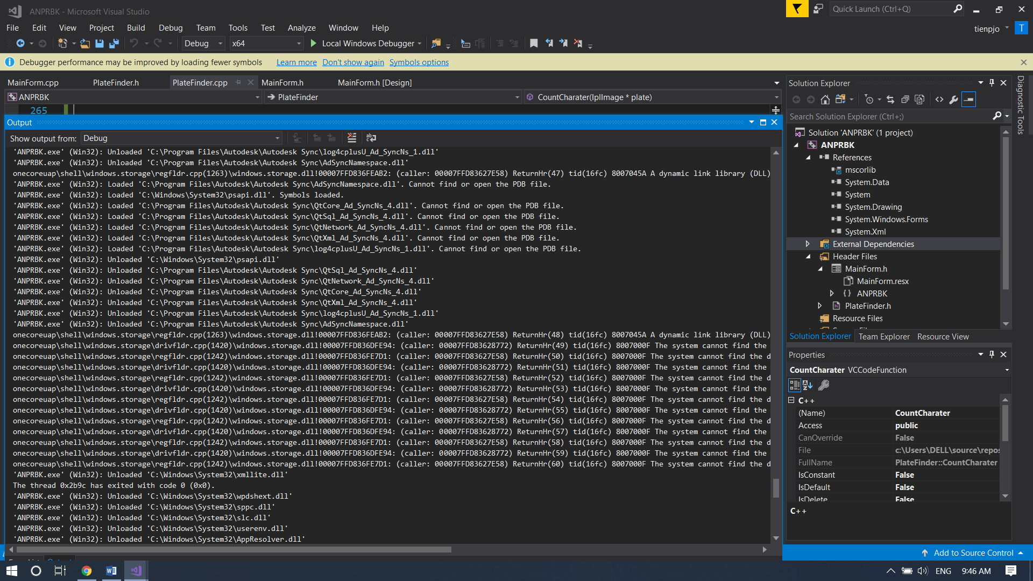
Task: Click the Find in Files toolbar icon
Action: coord(436,44)
